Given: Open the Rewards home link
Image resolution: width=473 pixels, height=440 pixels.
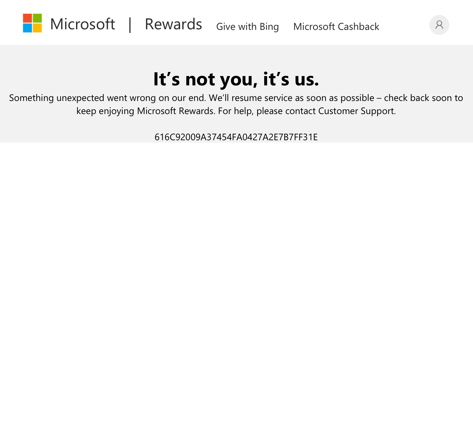Looking at the screenshot, I should point(174,24).
